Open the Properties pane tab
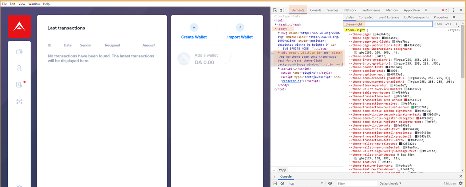 [441, 17]
